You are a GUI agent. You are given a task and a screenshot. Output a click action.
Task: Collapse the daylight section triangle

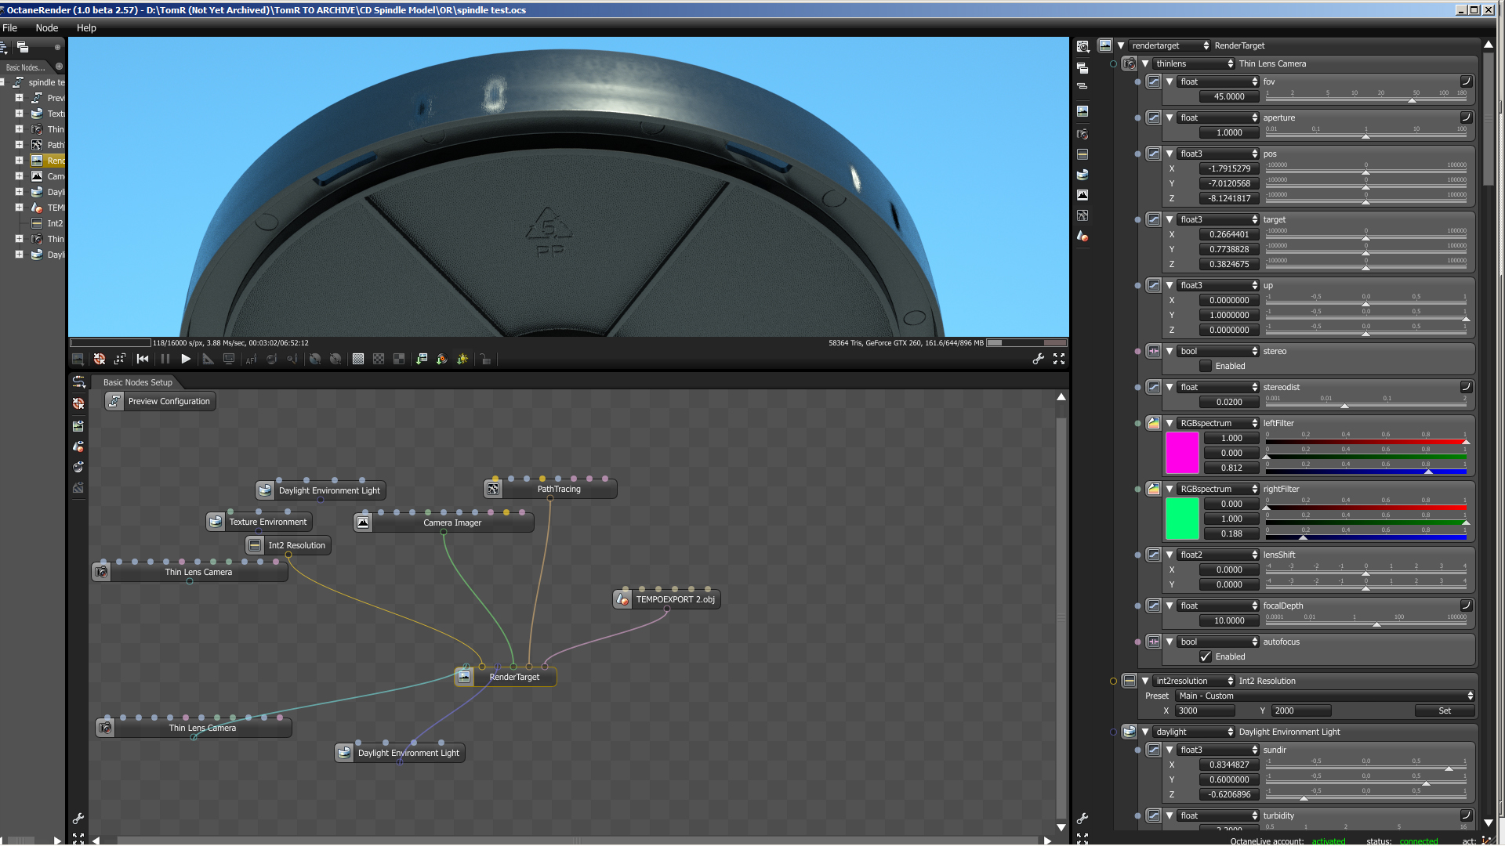(1145, 732)
